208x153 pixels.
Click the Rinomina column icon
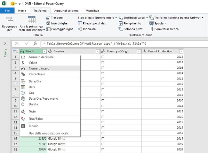tap(80, 29)
